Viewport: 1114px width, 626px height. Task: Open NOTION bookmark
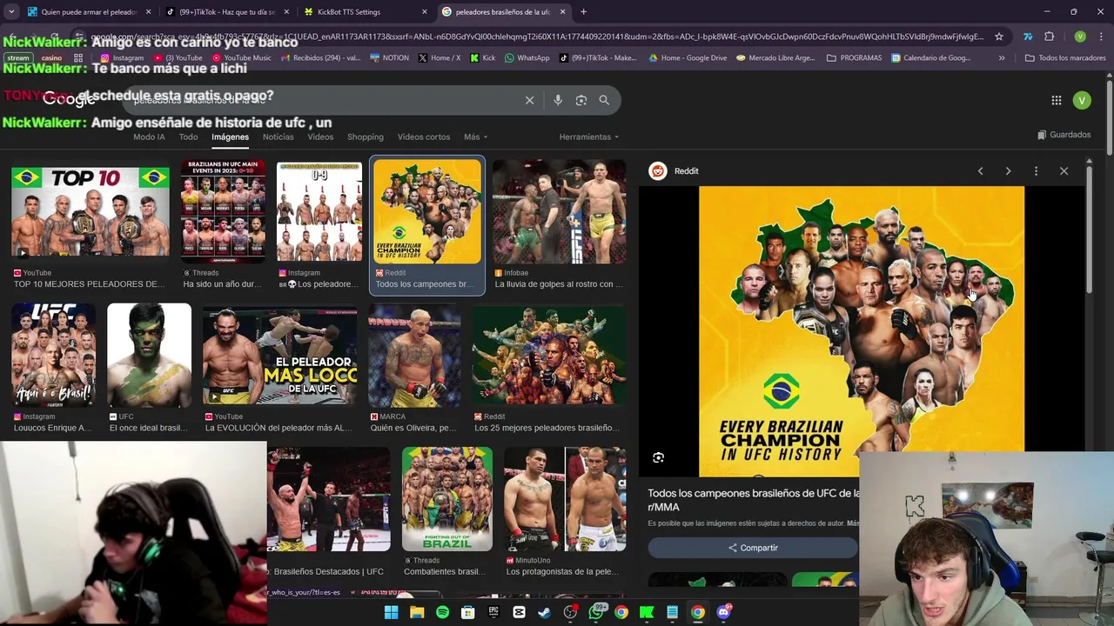(389, 58)
